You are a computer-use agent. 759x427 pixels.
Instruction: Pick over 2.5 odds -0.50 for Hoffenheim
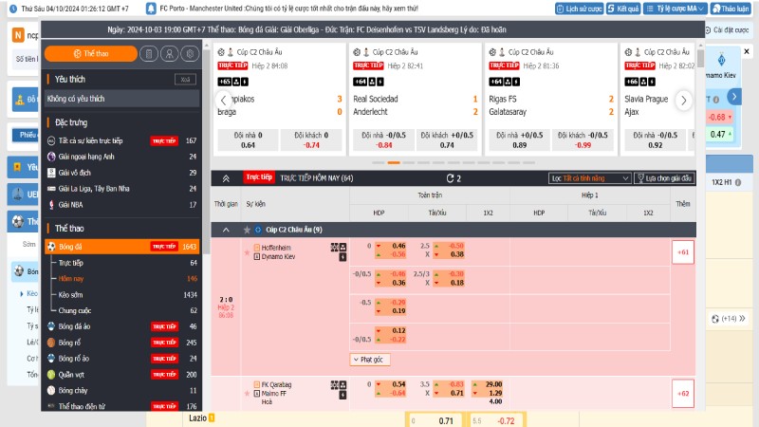pos(449,246)
